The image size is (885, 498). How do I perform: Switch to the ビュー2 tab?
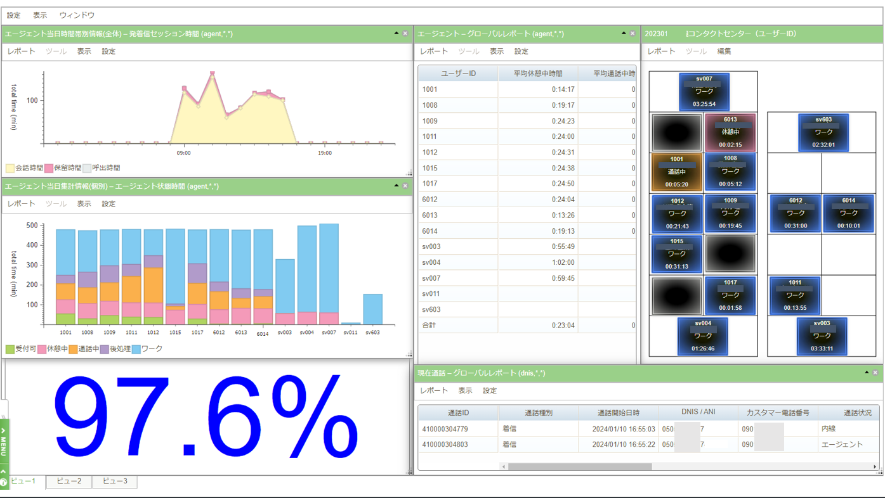pos(68,482)
